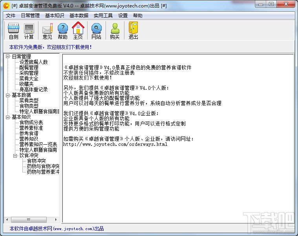Minimize the application window
The image size is (298, 236).
261,4
